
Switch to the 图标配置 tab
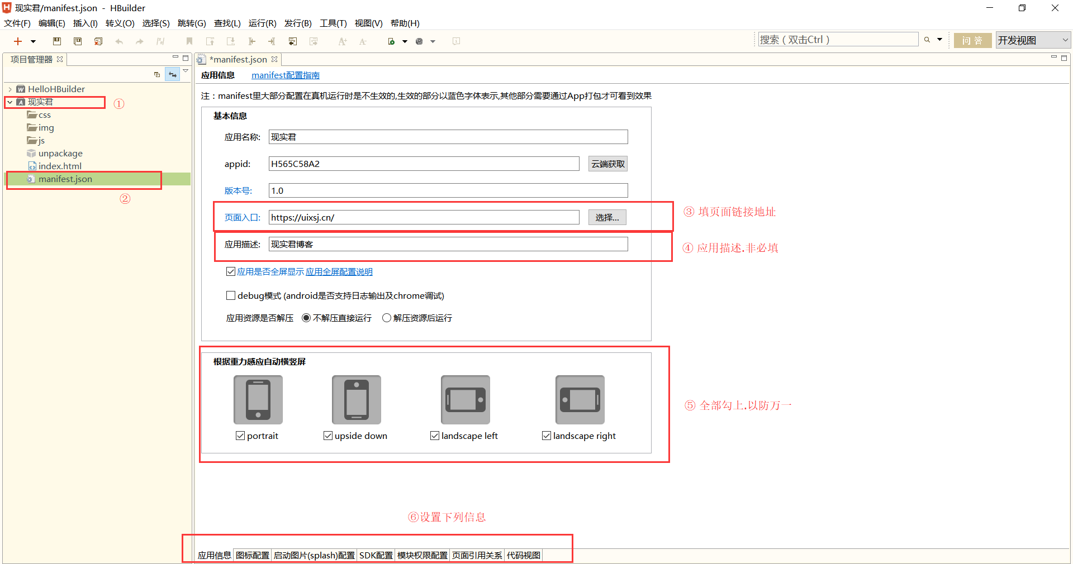click(253, 555)
